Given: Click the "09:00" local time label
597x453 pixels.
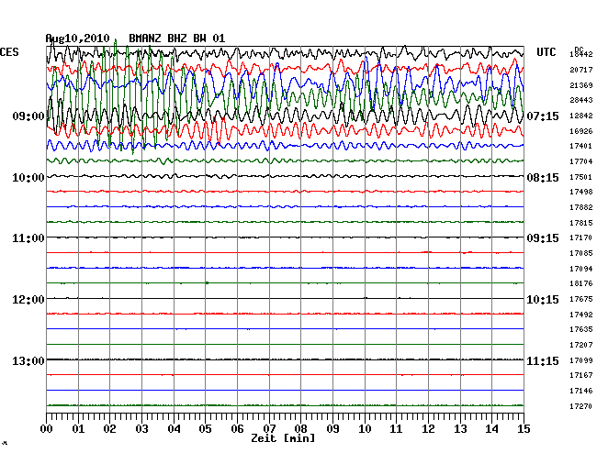Looking at the screenshot, I should pos(28,116).
